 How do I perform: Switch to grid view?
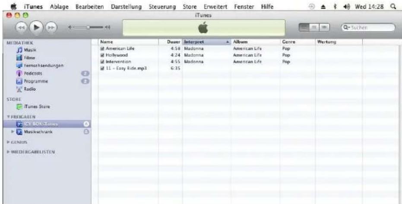tap(314, 28)
